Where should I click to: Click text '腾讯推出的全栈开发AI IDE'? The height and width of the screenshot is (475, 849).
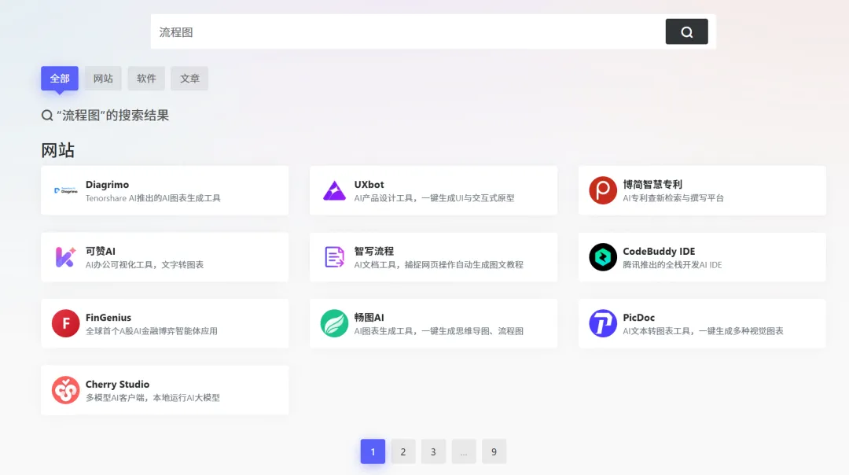pos(672,265)
